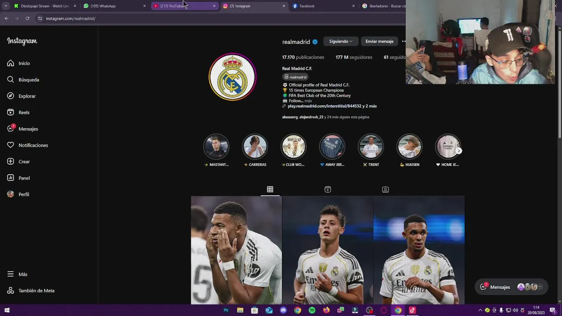Show next highlights with arrow
The height and width of the screenshot is (316, 562).
(459, 151)
